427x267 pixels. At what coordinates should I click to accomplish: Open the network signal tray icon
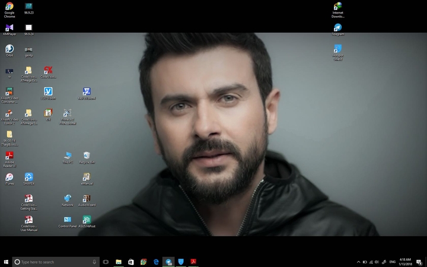click(x=371, y=262)
